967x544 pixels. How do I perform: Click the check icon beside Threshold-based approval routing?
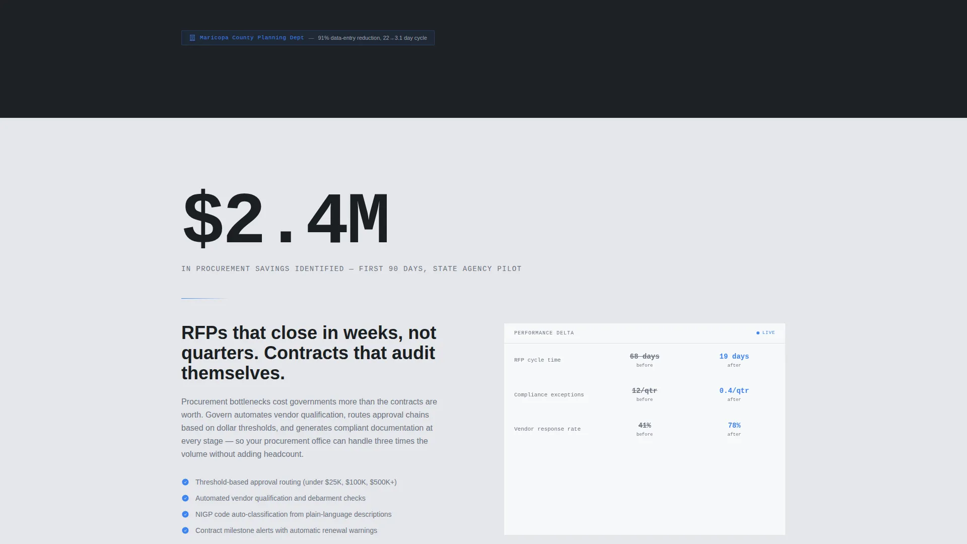185,482
